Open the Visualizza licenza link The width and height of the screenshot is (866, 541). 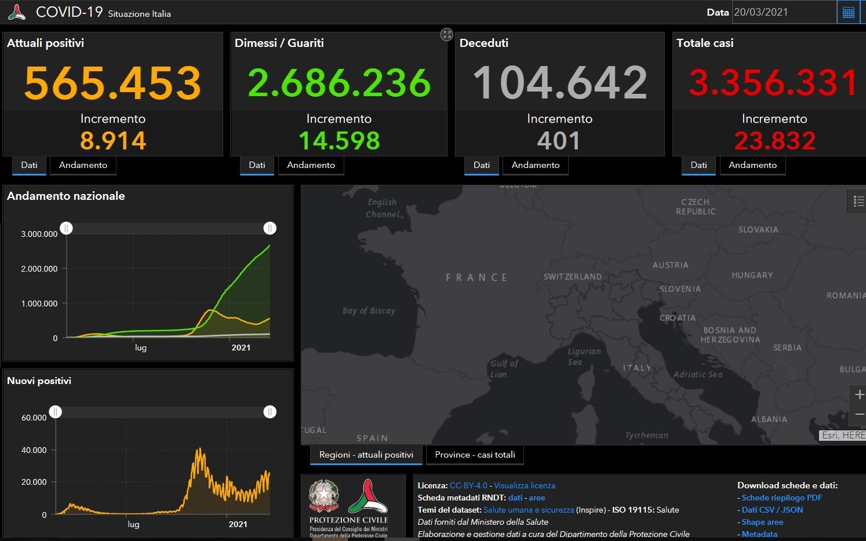[x=525, y=485]
